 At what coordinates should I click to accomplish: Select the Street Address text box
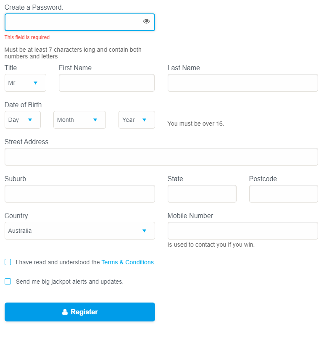click(161, 157)
